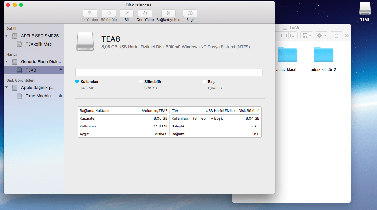Collapse the APPLE SSD disclosure triangle
377x210 pixels.
(x=6, y=36)
